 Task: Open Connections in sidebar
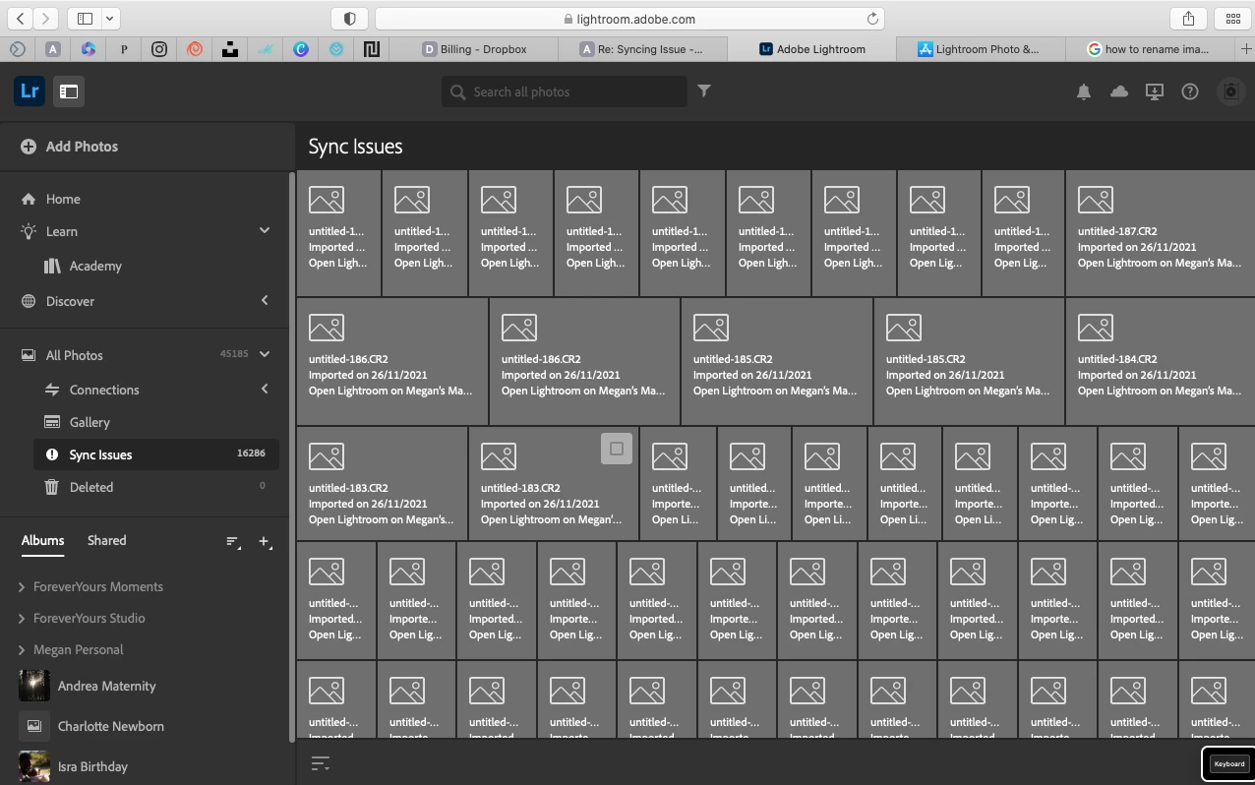pyautogui.click(x=104, y=390)
